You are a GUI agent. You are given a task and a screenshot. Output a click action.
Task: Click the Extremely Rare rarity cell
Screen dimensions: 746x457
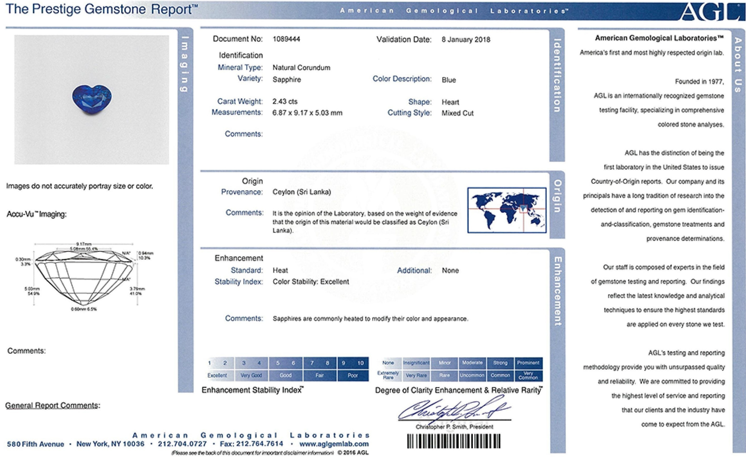pos(388,375)
